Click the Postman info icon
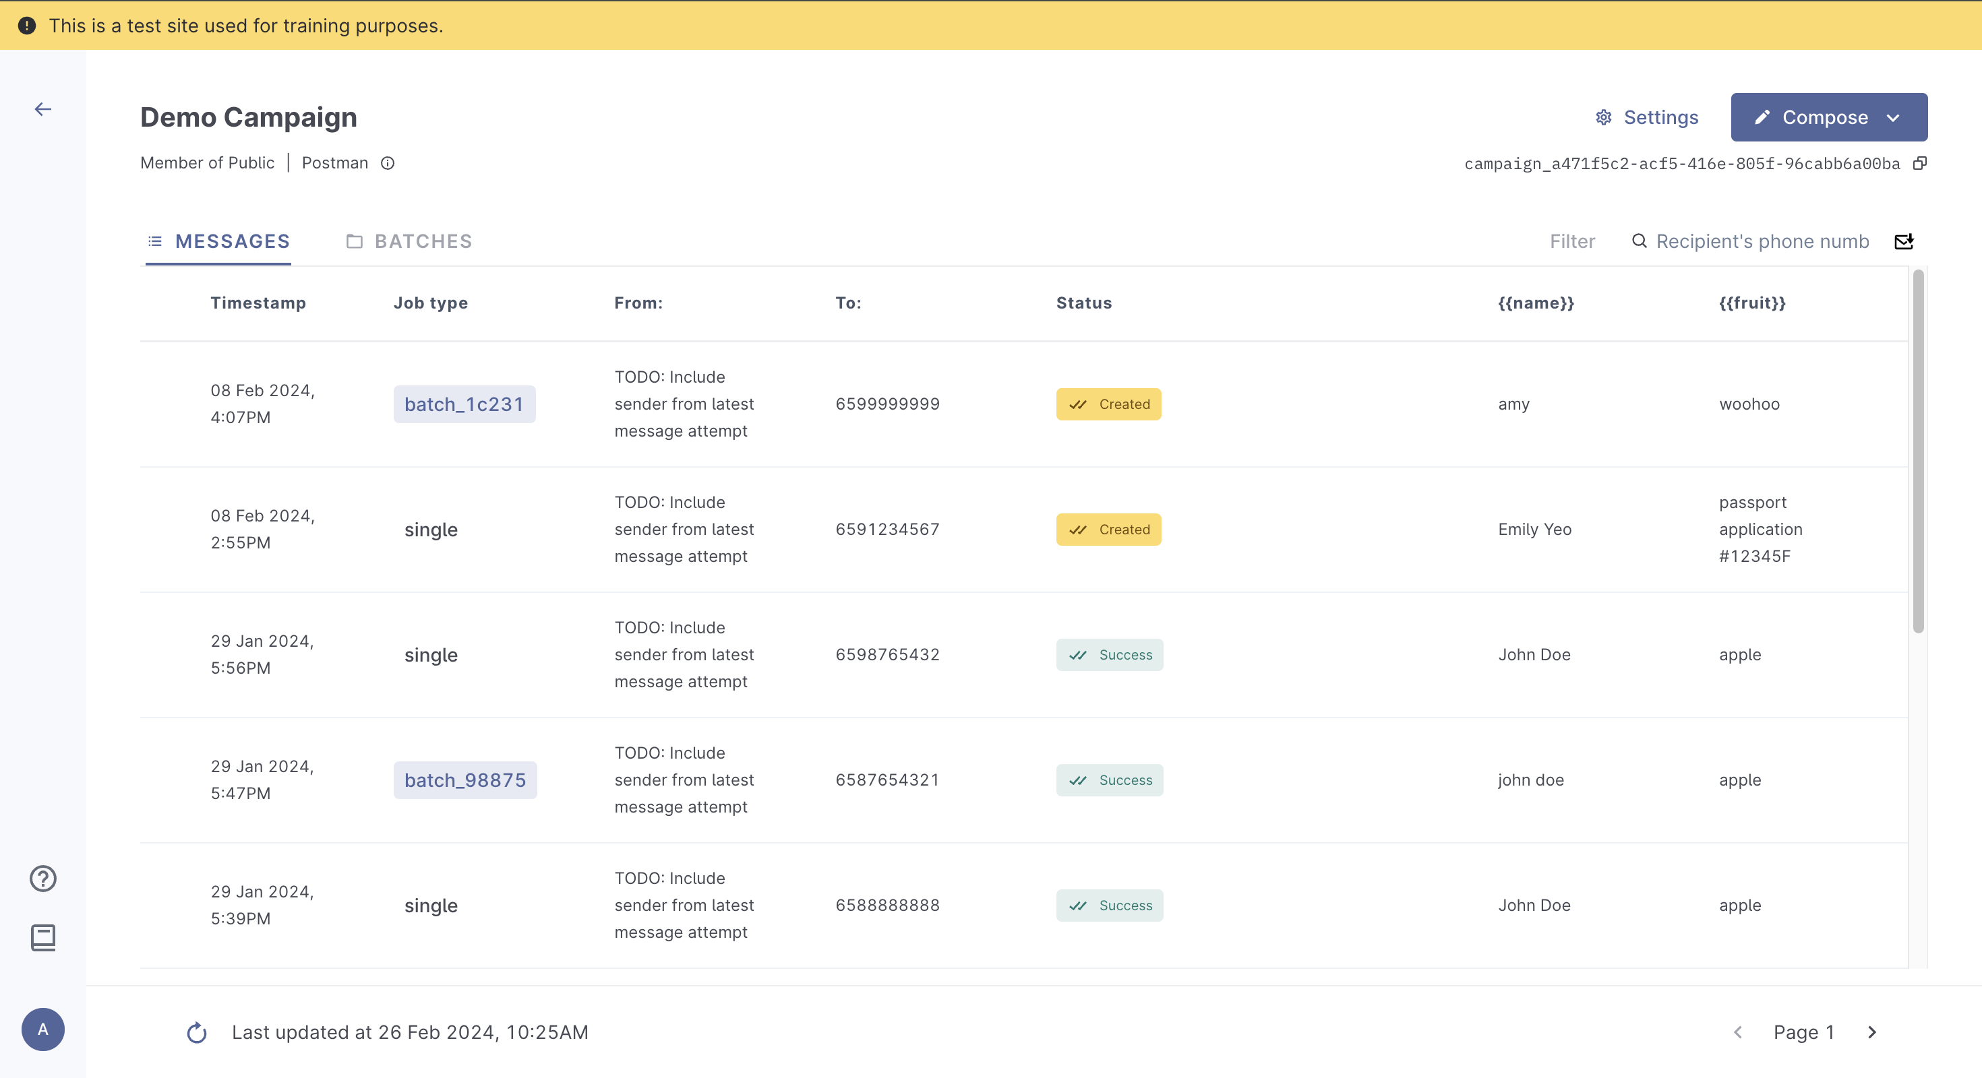 pos(388,163)
